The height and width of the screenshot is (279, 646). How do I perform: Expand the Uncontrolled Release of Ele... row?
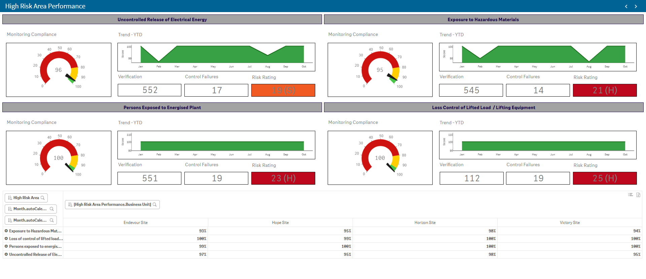pos(6,254)
